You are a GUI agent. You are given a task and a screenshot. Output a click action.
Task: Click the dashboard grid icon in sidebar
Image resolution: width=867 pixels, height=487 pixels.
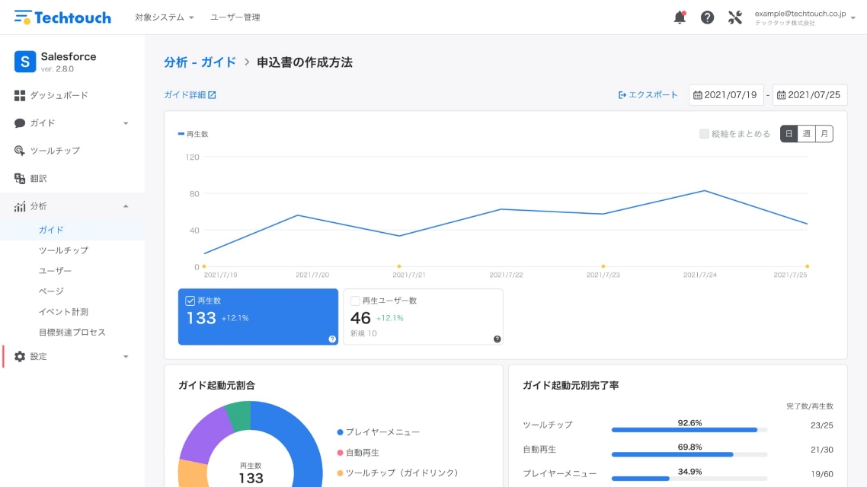[20, 95]
